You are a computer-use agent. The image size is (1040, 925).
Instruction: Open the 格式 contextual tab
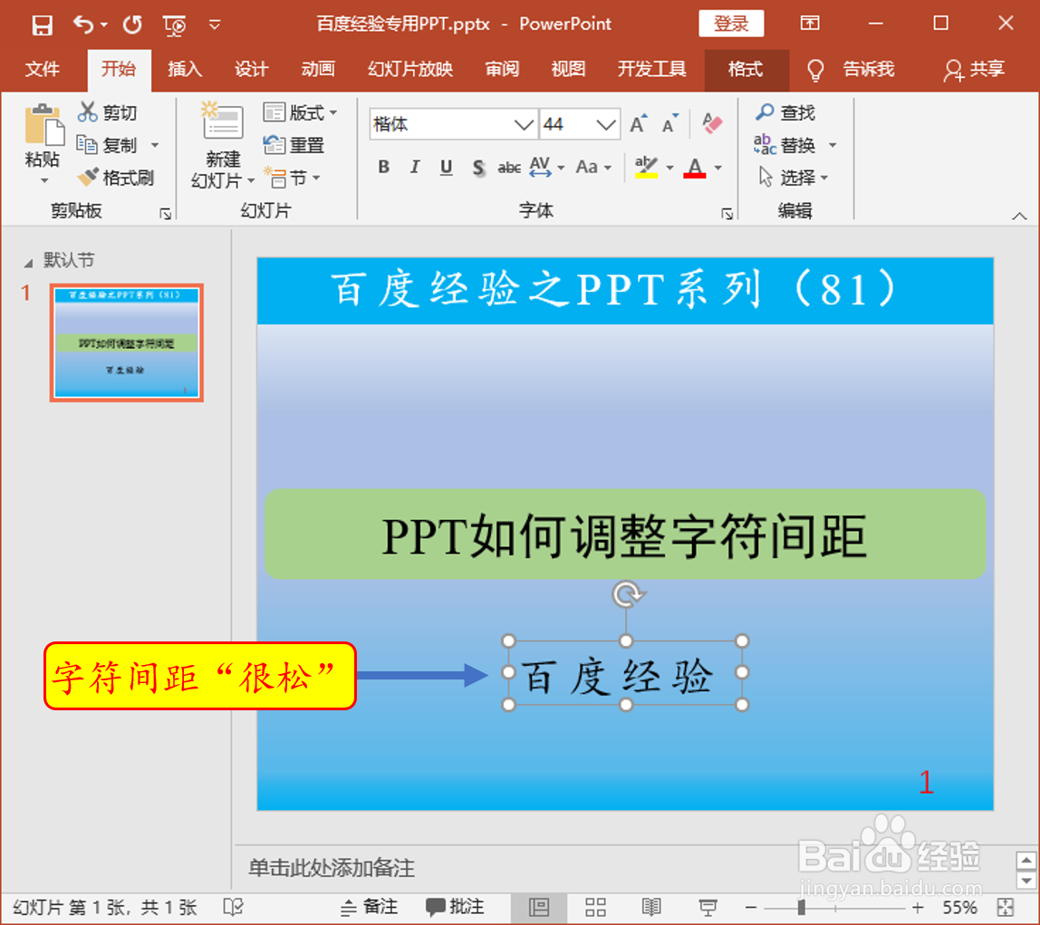click(x=746, y=69)
